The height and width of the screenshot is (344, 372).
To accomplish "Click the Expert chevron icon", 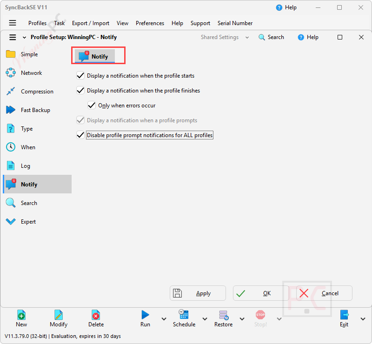I will (x=11, y=221).
